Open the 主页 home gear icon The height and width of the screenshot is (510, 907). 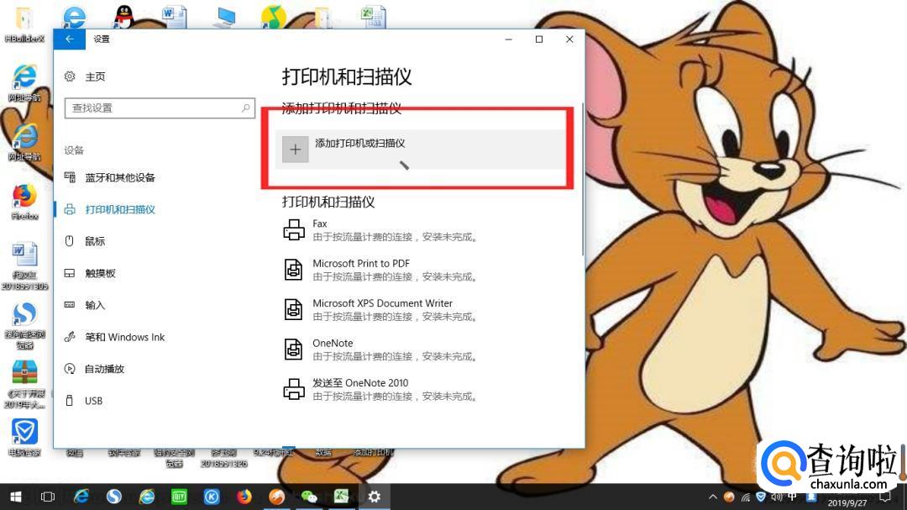pos(70,76)
